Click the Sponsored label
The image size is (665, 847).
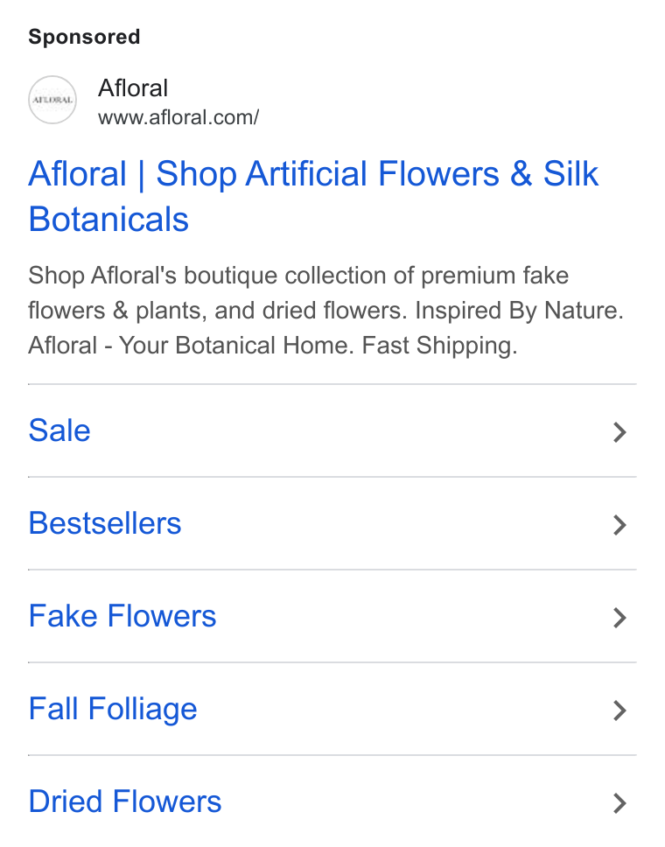tap(84, 37)
